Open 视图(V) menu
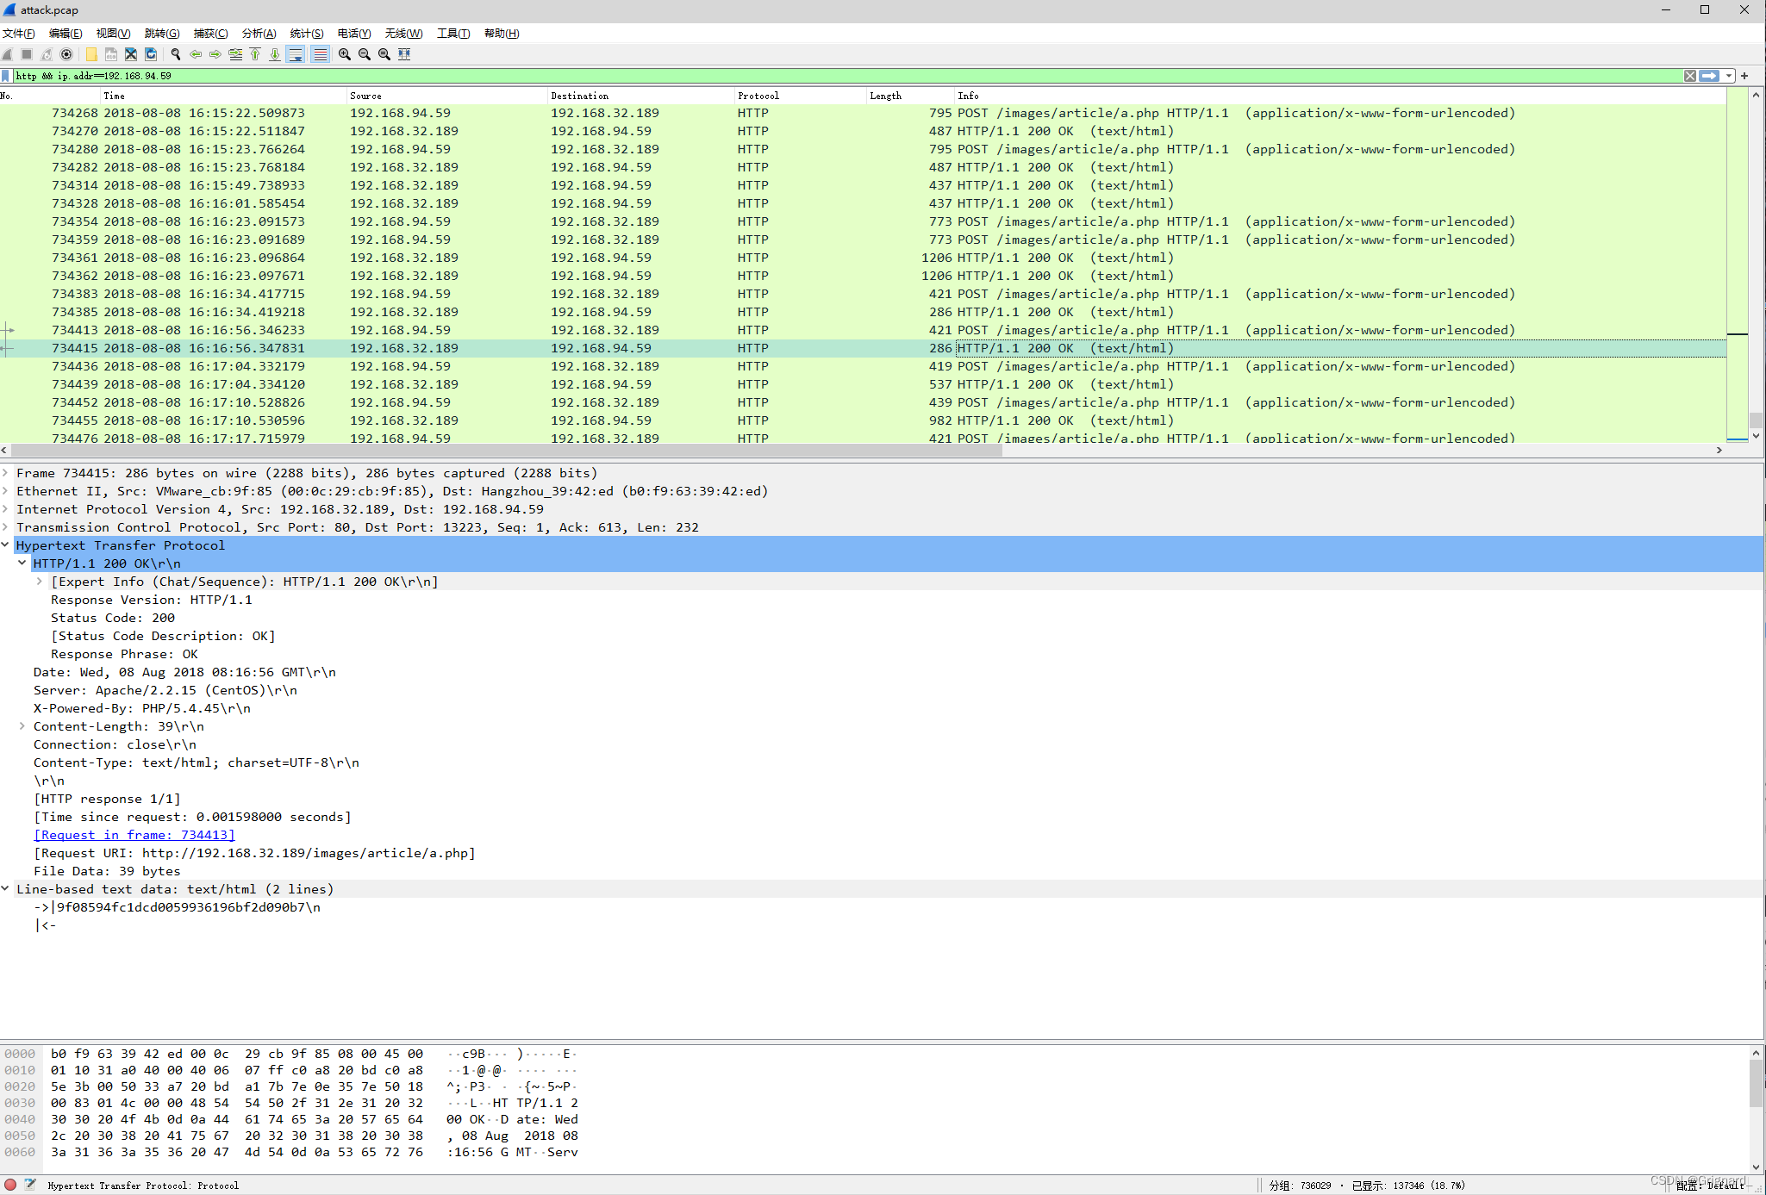This screenshot has height=1195, width=1766. pos(113,34)
